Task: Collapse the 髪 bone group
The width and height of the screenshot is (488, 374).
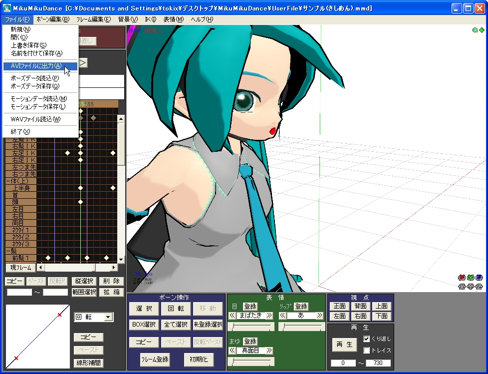Action: (8, 251)
